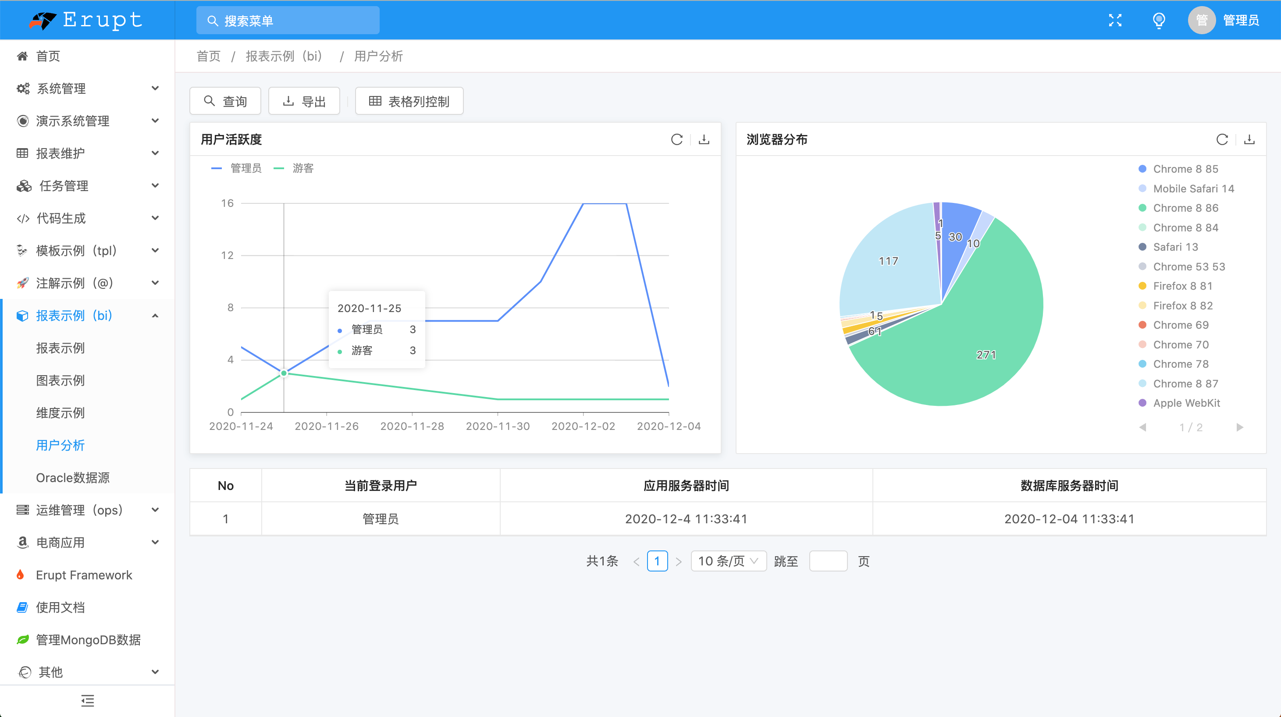Open the Oracle数据源 menu item

tap(73, 478)
